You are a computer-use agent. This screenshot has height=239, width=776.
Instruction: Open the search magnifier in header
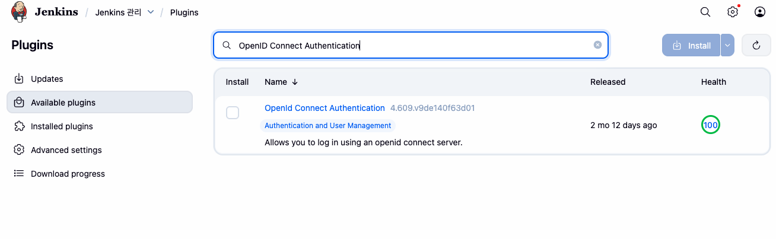pos(705,12)
